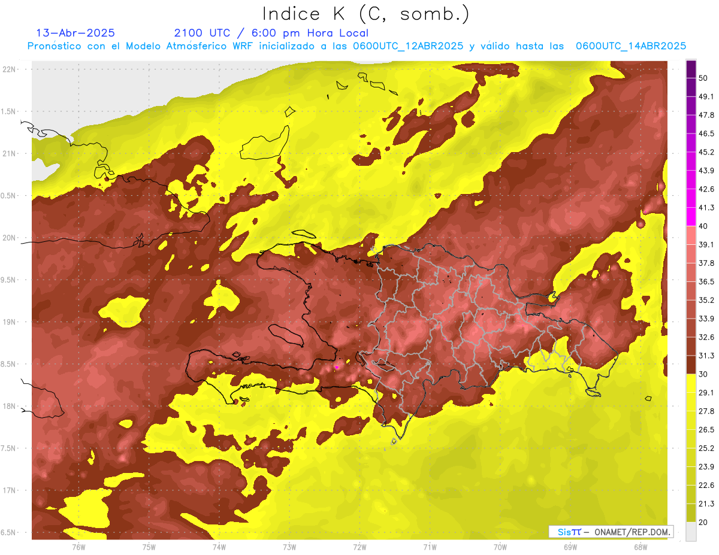The width and height of the screenshot is (719, 555).
Task: Select the colorbar value '47.8'
Action: [706, 115]
